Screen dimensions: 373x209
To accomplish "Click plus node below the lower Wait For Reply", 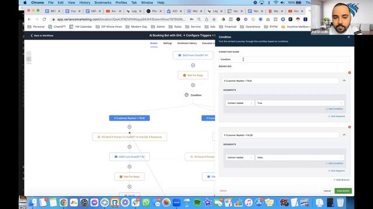I will (x=129, y=187).
